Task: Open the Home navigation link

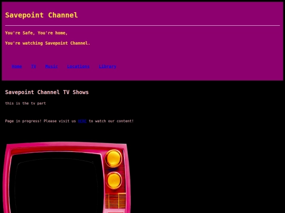Action: click(x=17, y=66)
